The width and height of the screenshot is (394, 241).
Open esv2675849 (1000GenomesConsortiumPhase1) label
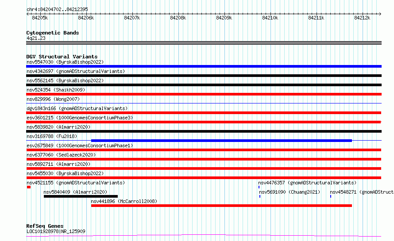[x=80, y=145]
